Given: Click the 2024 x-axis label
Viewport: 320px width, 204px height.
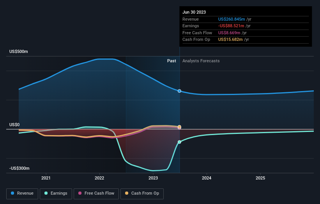Looking at the screenshot, I should [x=207, y=178].
